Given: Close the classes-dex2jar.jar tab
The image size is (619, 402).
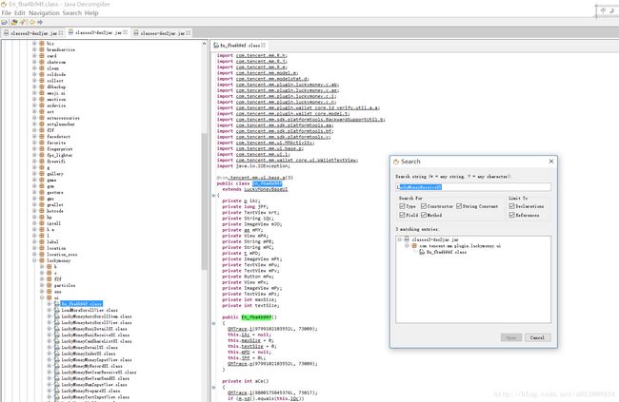Looking at the screenshot, I should pos(189,33).
